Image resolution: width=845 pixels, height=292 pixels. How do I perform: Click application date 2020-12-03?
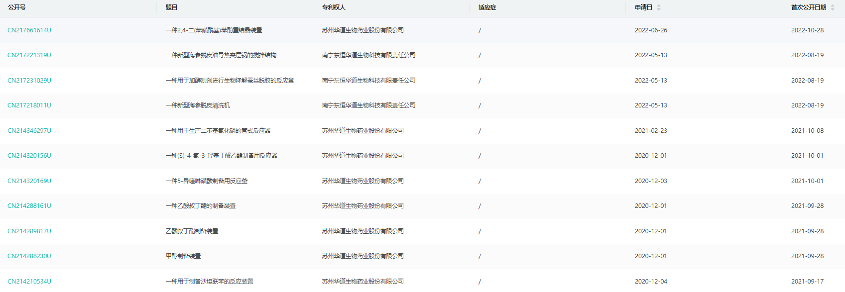[651, 181]
